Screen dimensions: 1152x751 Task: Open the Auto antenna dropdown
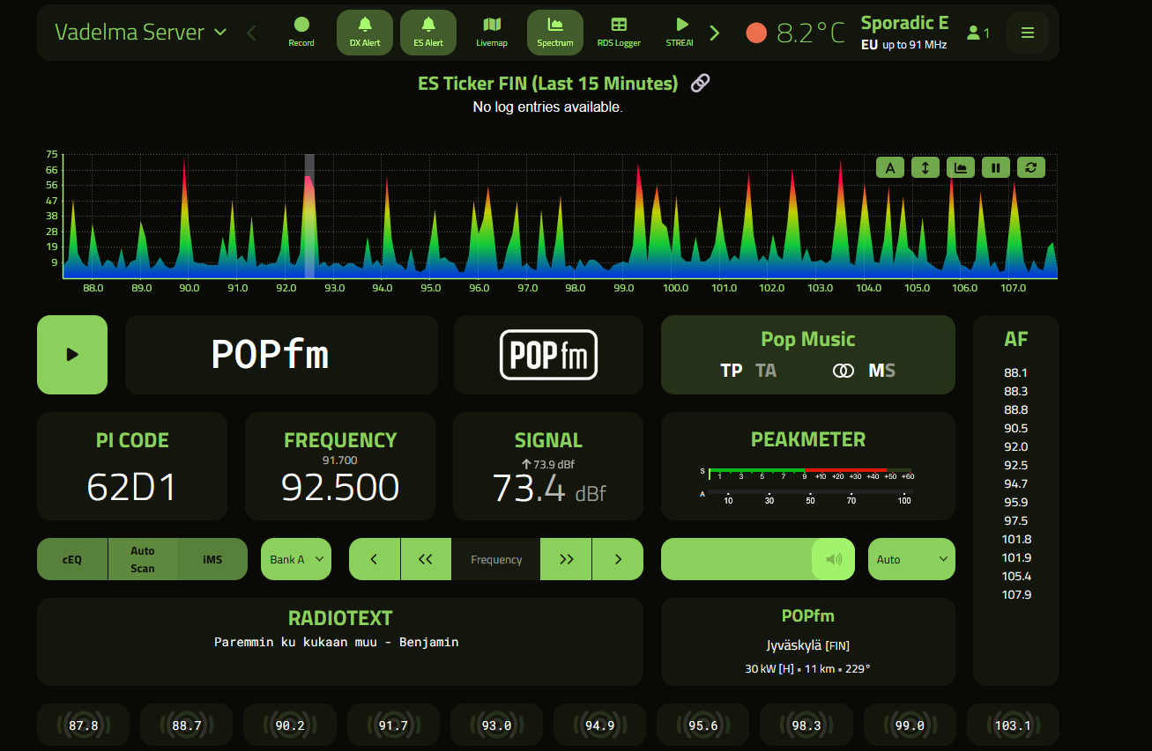[911, 559]
